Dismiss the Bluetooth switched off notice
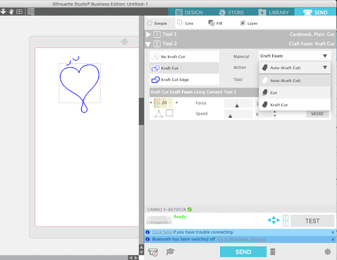 pyautogui.click(x=333, y=239)
